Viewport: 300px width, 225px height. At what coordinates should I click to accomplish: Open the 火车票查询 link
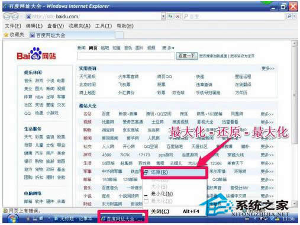coord(128,76)
